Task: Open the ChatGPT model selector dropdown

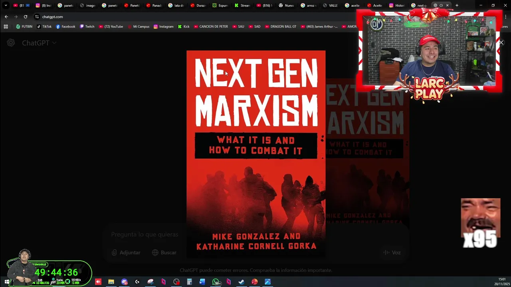Action: pos(39,43)
